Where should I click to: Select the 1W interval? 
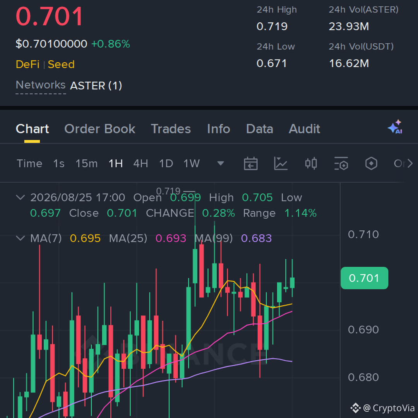coord(192,163)
